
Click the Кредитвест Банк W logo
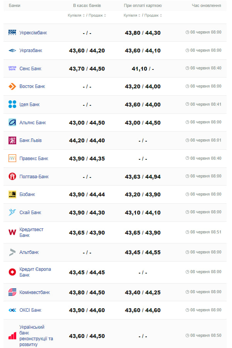[x=12, y=232]
